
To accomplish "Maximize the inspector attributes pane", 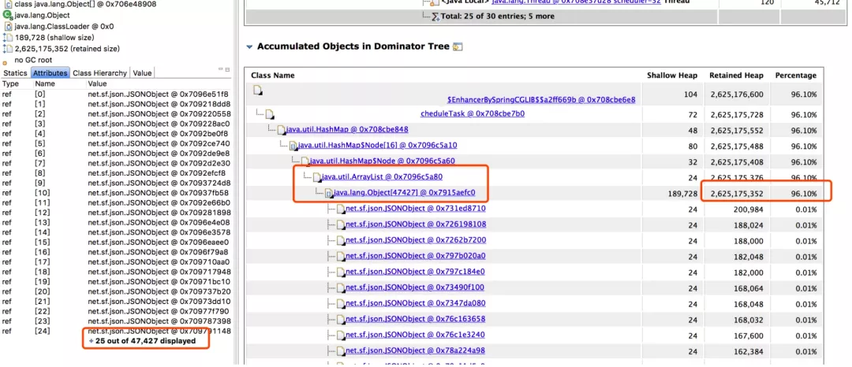I will click(227, 69).
